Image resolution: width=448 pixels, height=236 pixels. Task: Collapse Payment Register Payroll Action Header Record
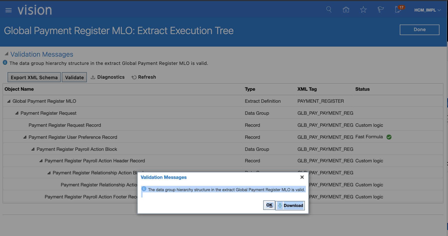click(41, 161)
